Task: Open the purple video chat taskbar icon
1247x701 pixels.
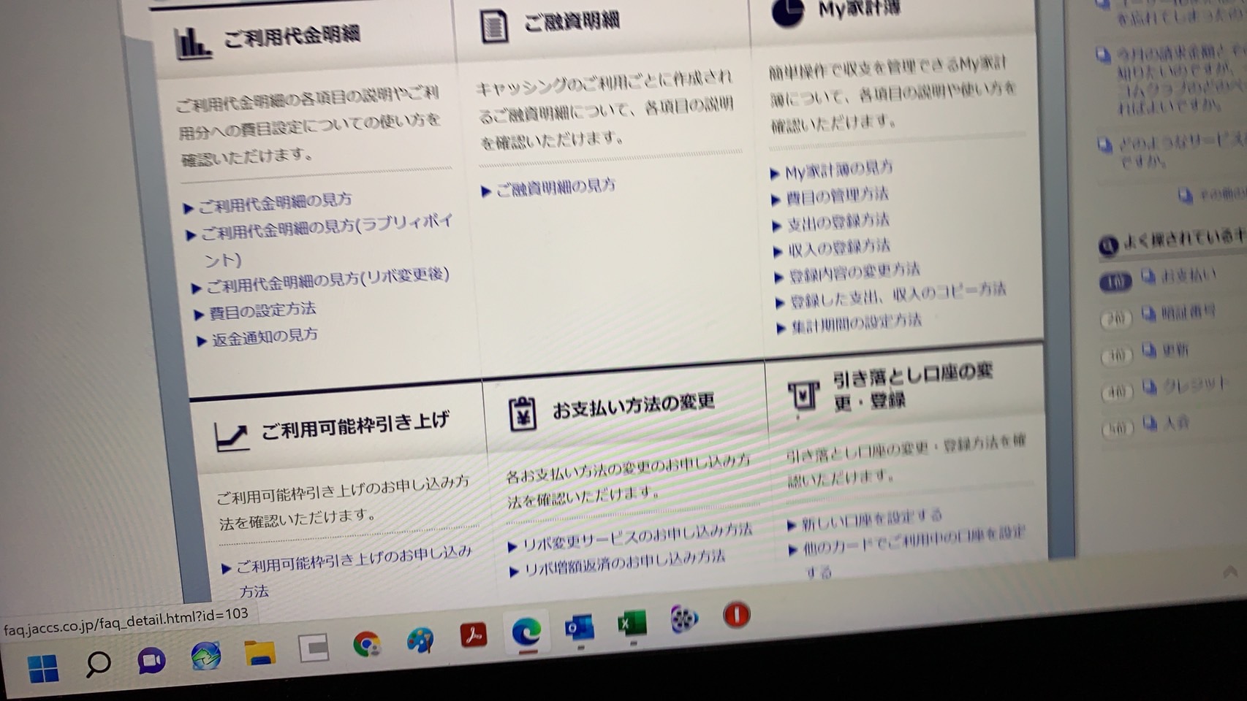Action: coord(151,660)
